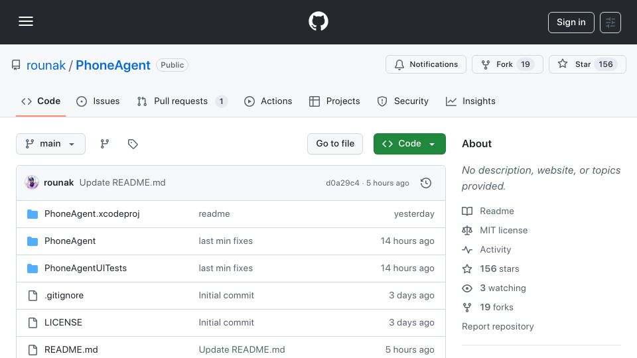Open the Pull requests tab
The width and height of the screenshot is (637, 358).
click(182, 101)
